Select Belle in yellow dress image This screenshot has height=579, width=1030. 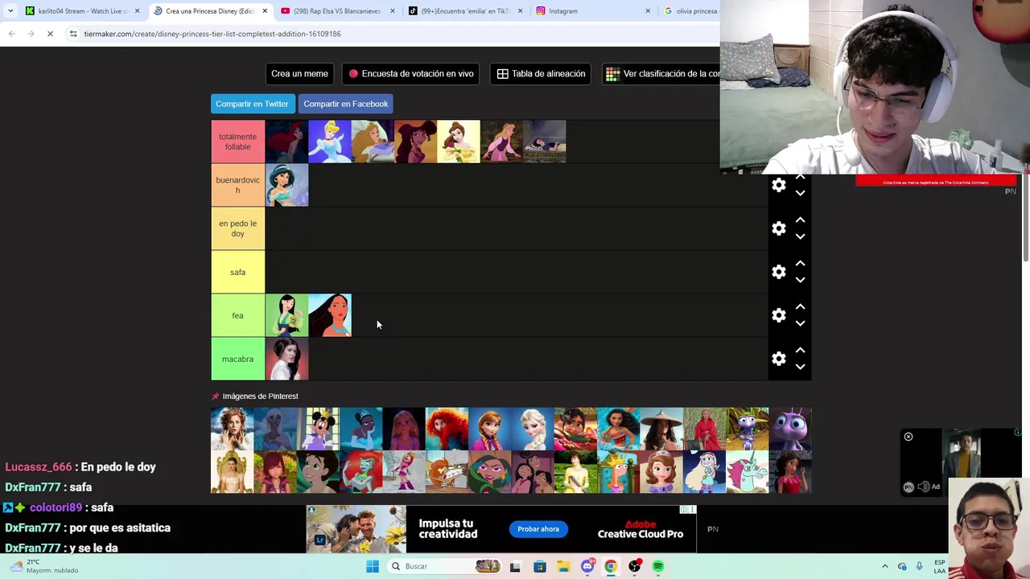point(459,142)
